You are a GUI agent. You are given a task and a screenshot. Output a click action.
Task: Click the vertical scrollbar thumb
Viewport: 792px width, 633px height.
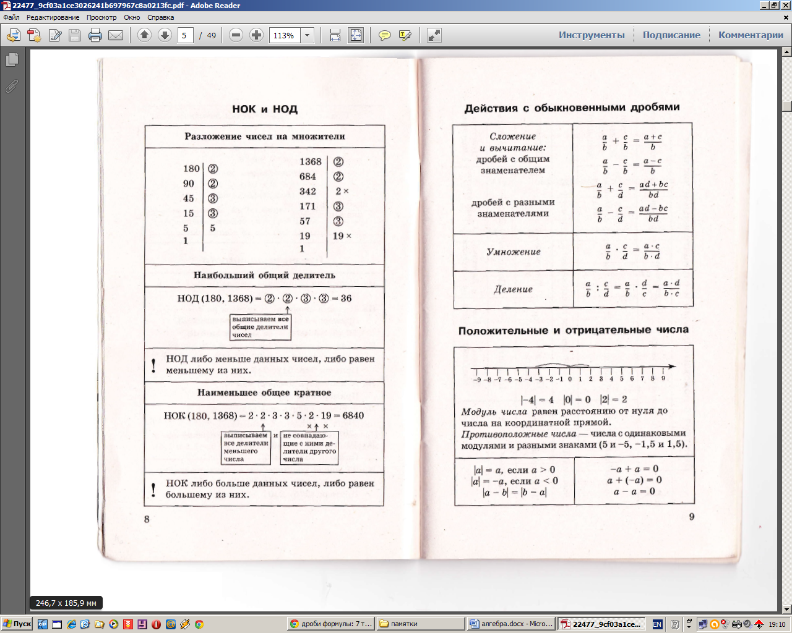786,106
